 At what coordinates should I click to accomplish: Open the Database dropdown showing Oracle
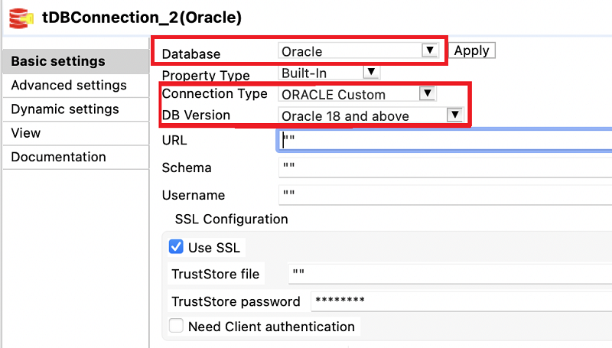click(357, 51)
